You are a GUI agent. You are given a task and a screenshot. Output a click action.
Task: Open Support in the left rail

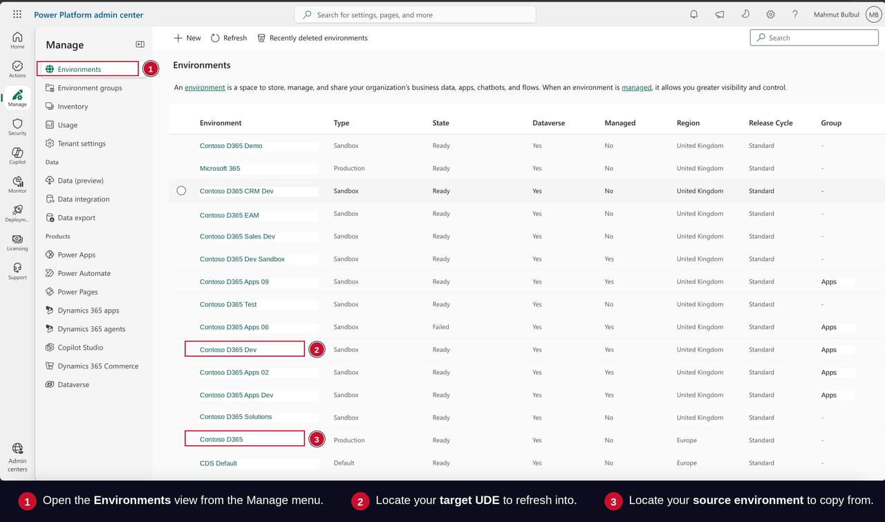(x=17, y=271)
